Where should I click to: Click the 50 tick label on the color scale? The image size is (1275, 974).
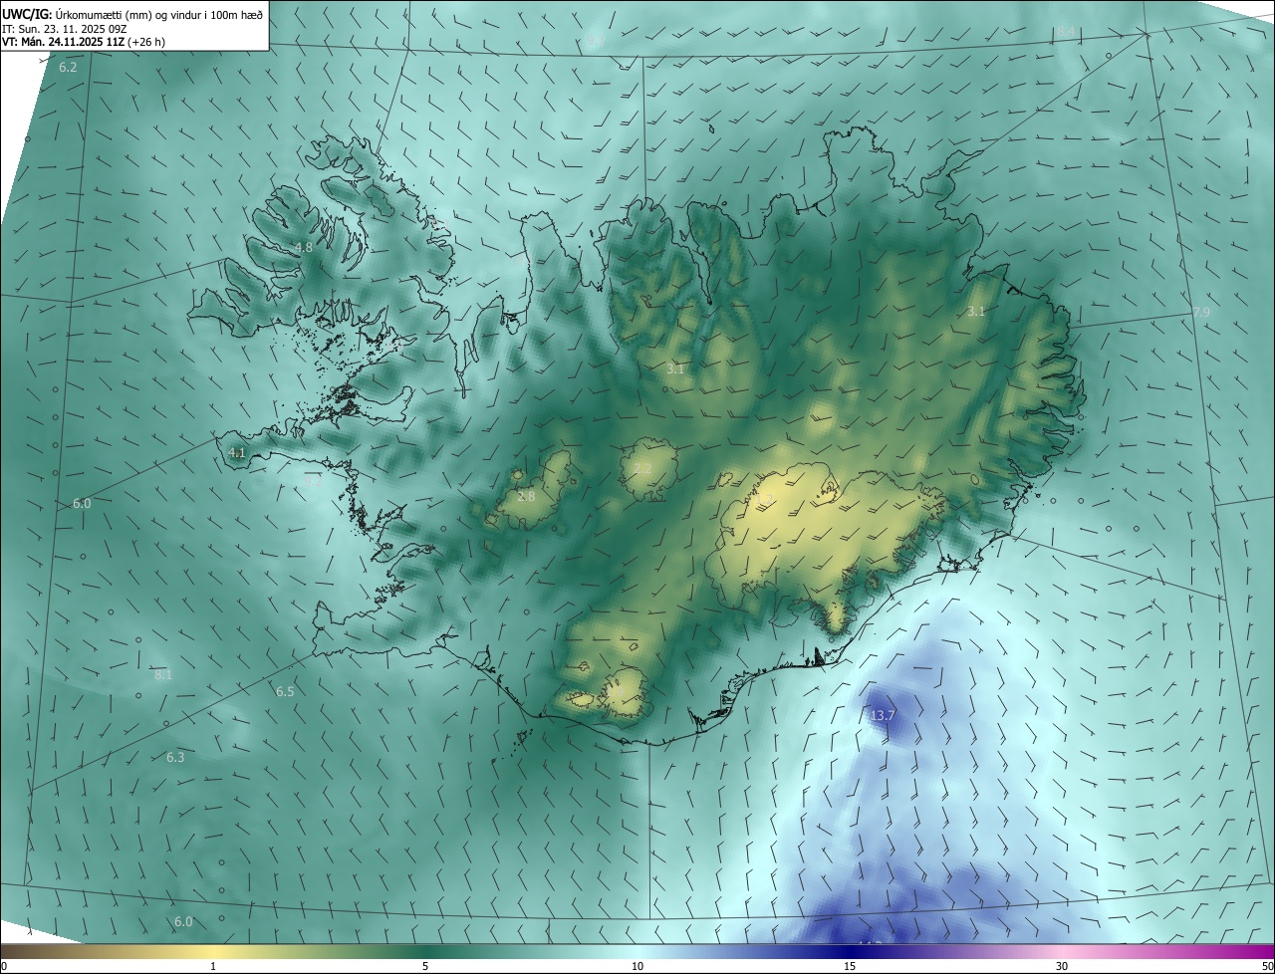point(1267,966)
